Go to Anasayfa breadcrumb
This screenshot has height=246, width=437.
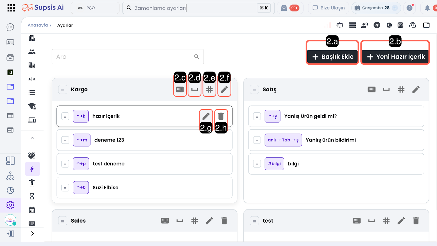pyautogui.click(x=38, y=25)
